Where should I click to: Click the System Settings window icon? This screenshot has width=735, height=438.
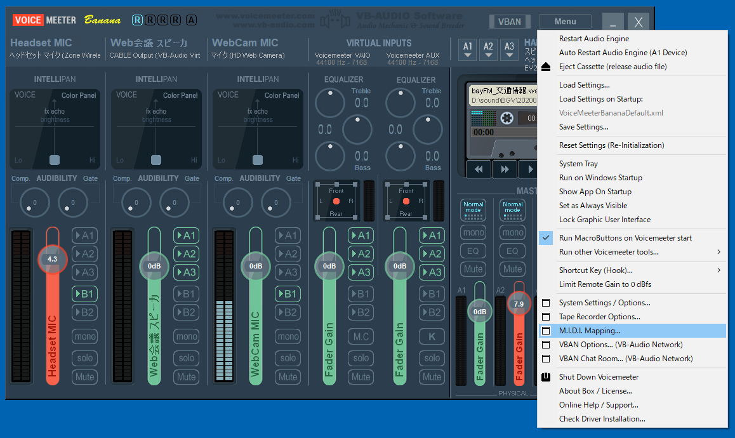coord(546,303)
